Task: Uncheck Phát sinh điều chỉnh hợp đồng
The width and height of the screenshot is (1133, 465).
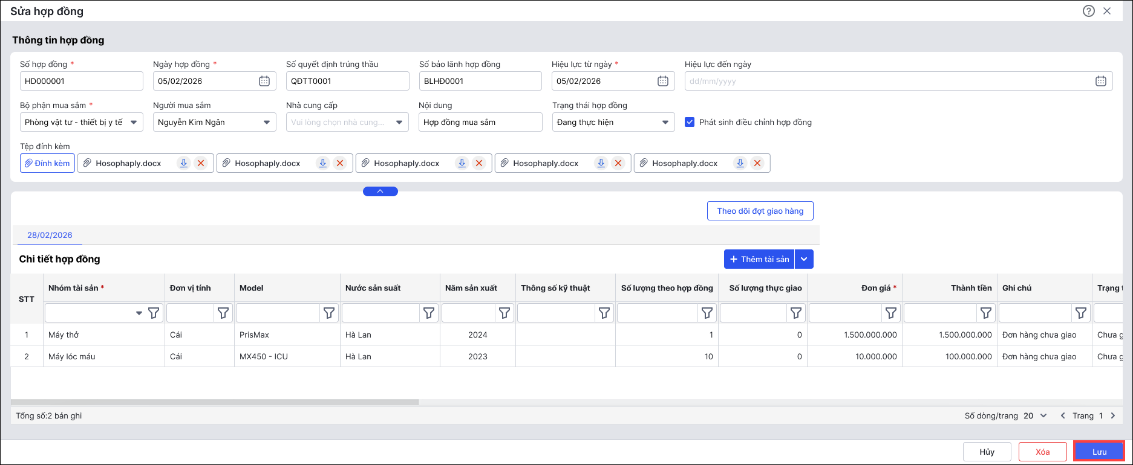Action: click(690, 122)
